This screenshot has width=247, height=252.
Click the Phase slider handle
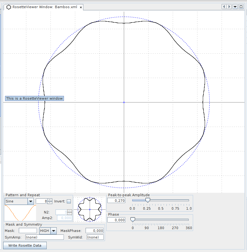pyautogui.click(x=133, y=220)
